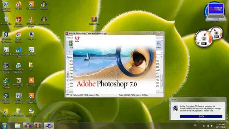Open the Filmora idc (1) desktop item
Image resolution: width=229 pixels, height=129 pixels.
19,83
